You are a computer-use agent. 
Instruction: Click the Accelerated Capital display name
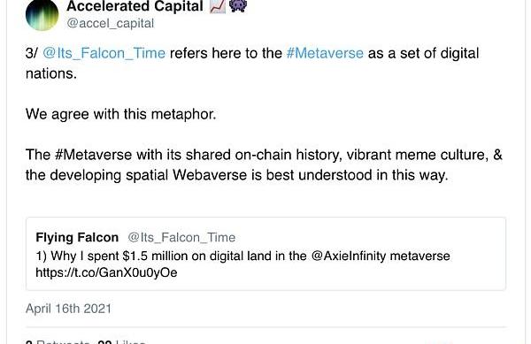[x=135, y=6]
